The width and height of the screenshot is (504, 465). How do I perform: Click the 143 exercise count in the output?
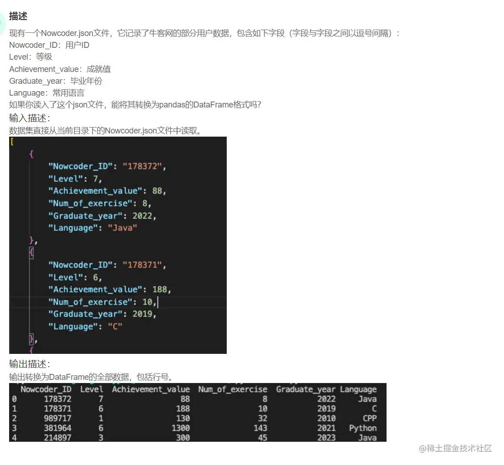click(260, 428)
